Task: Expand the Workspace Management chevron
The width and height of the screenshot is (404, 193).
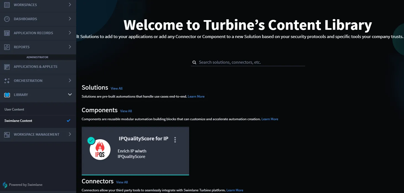Action: pos(70,134)
